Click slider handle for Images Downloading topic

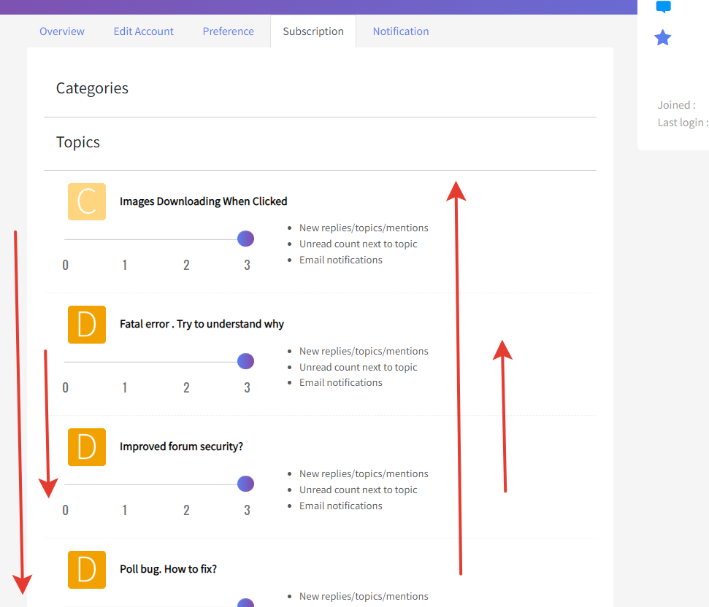pos(246,239)
